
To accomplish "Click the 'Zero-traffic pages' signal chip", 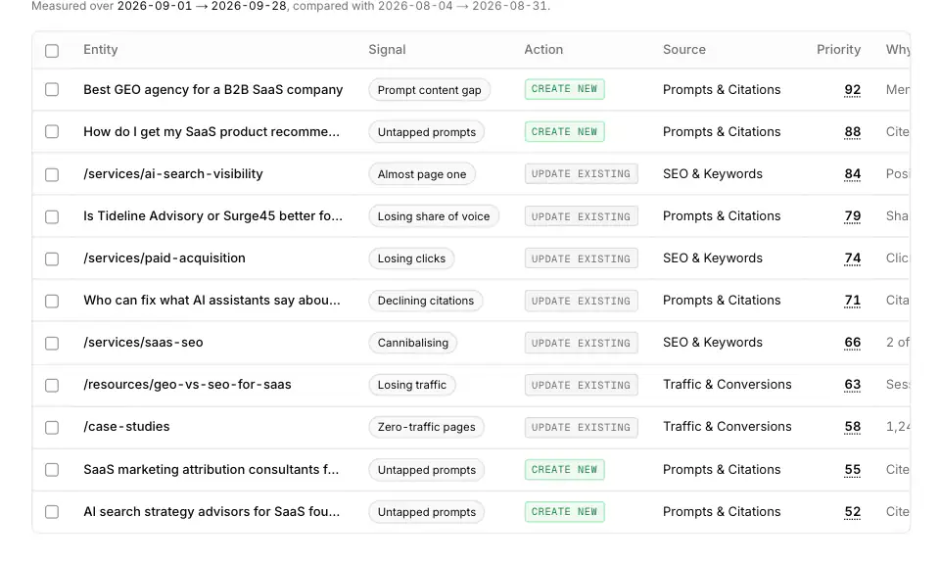I will pos(426,427).
